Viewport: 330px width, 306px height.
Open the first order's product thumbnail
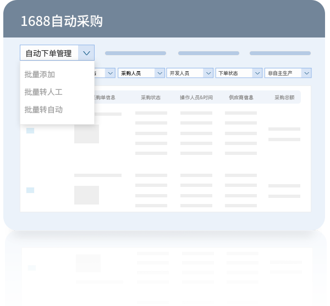click(x=86, y=133)
